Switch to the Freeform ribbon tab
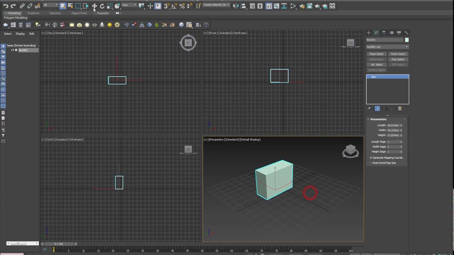Screen dimensions: 454x255 pyautogui.click(x=33, y=13)
